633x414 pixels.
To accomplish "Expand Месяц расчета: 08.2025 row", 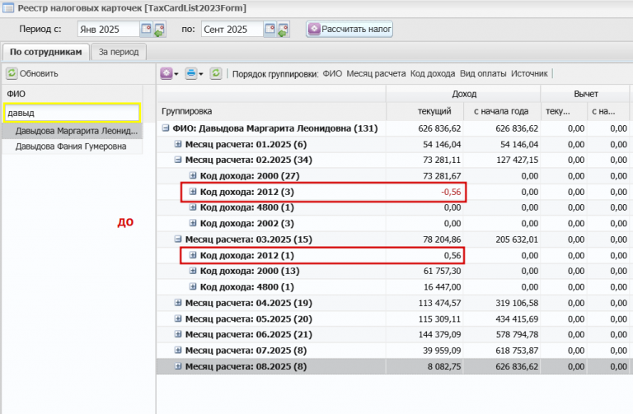I will (x=178, y=366).
